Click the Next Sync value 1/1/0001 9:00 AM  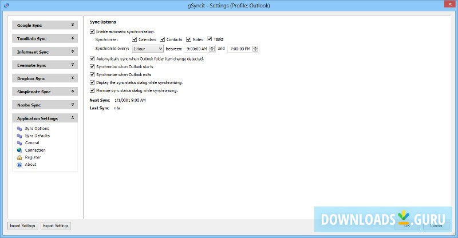[x=130, y=100]
